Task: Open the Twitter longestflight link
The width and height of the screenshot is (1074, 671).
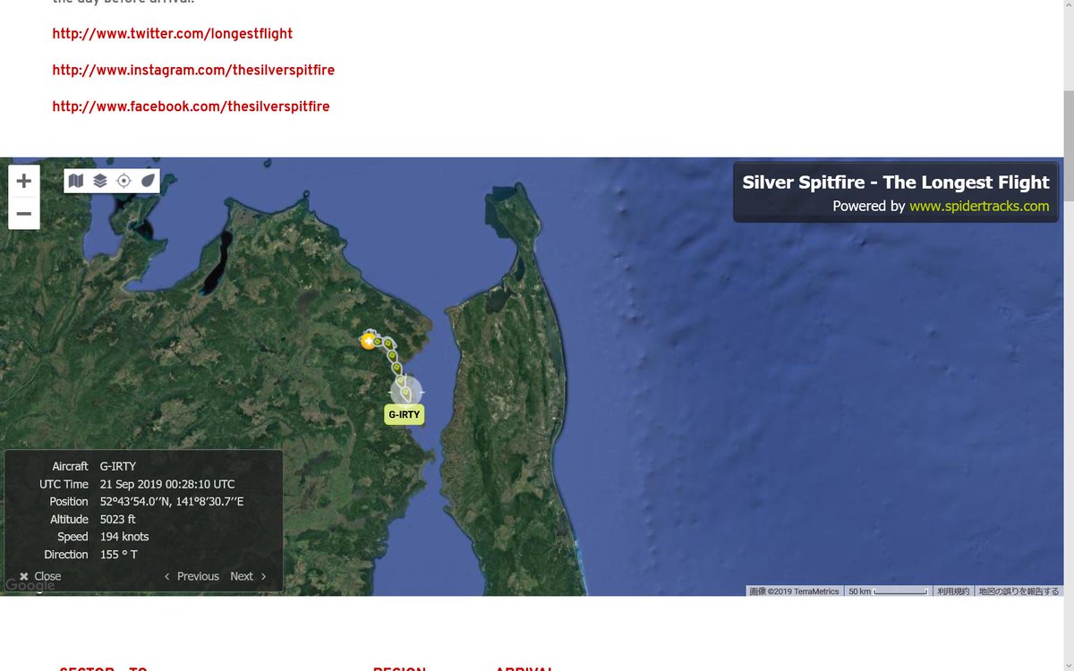Action: click(x=173, y=33)
